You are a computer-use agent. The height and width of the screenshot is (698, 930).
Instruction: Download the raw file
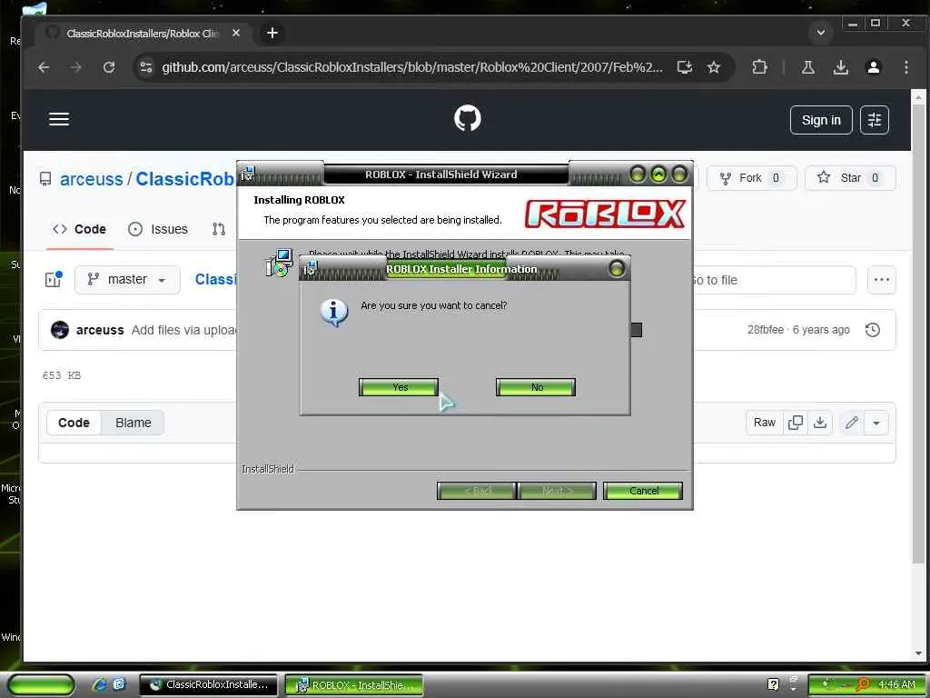pyautogui.click(x=820, y=423)
